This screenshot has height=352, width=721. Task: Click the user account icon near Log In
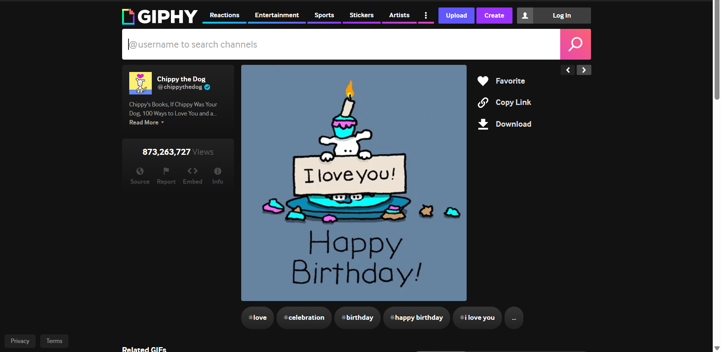(525, 15)
